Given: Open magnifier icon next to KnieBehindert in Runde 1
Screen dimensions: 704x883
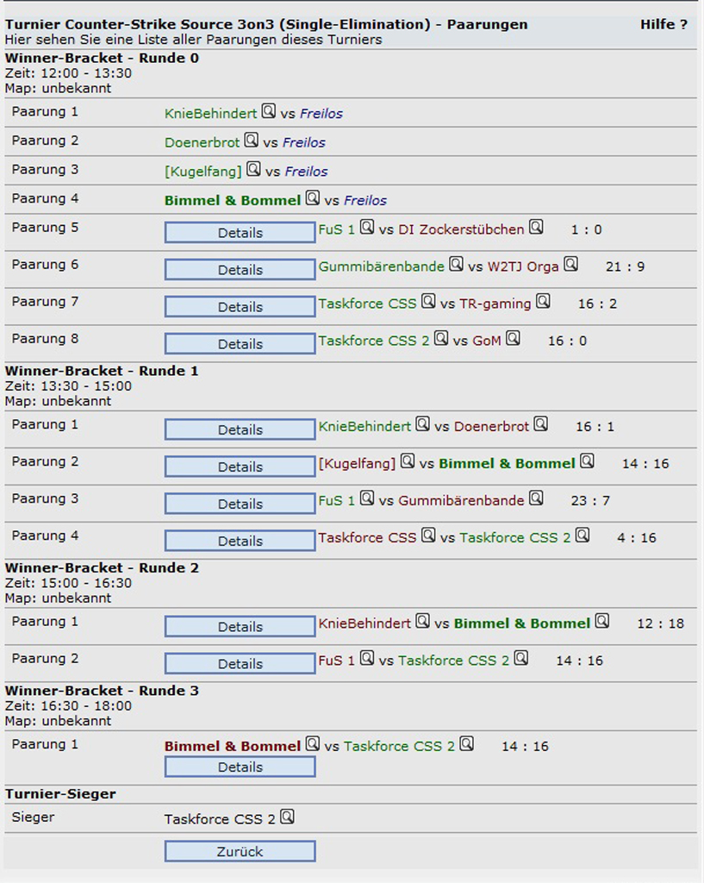Looking at the screenshot, I should point(422,424).
